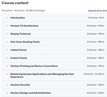Open the Introduction section title
Viewport: 107px width, 97px height.
[18, 18]
